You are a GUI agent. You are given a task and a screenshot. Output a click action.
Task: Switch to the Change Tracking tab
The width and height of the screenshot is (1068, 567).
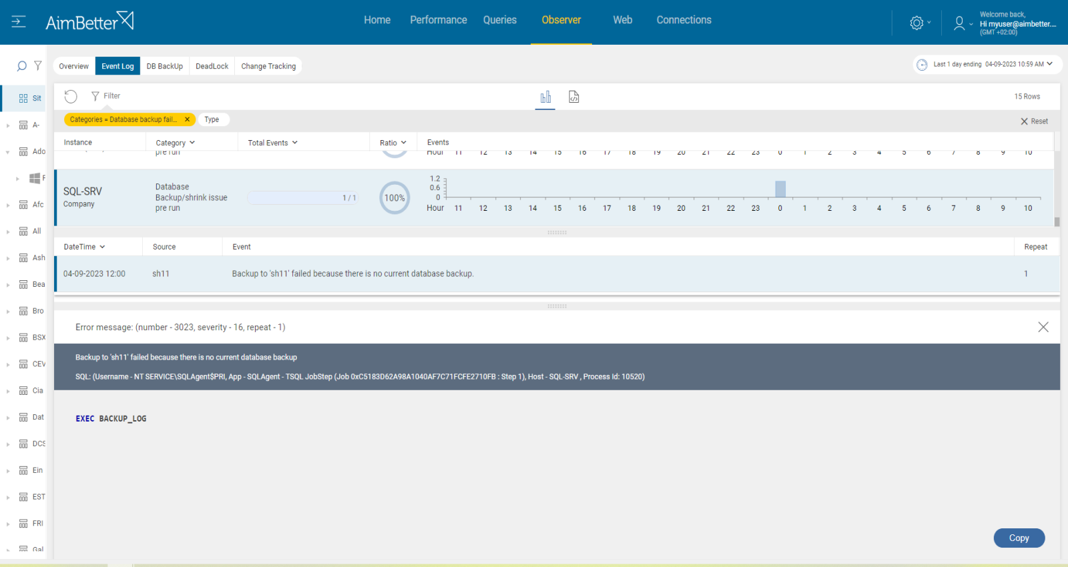[268, 66]
